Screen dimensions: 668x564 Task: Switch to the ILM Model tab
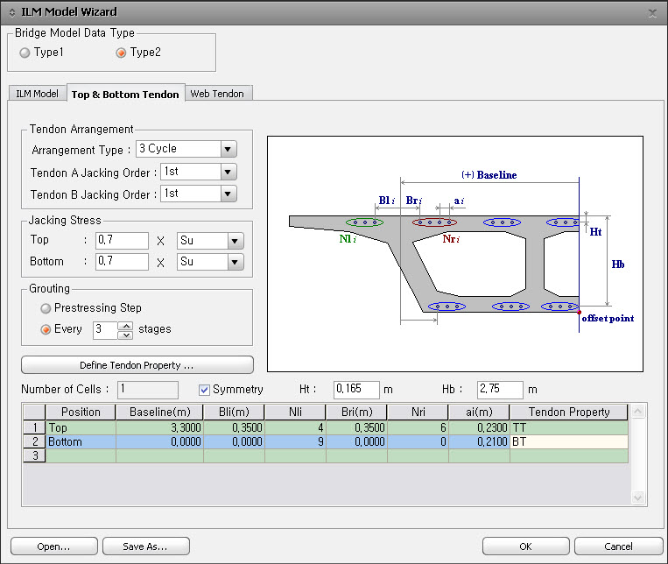coord(36,94)
